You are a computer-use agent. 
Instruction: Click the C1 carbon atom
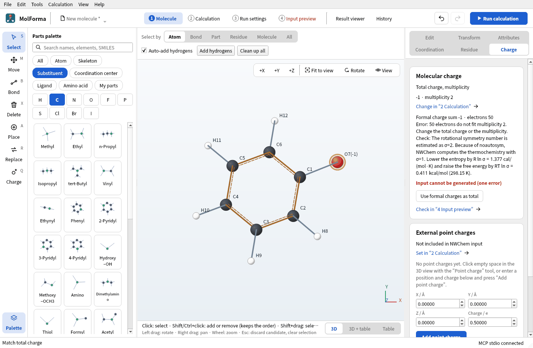click(300, 177)
